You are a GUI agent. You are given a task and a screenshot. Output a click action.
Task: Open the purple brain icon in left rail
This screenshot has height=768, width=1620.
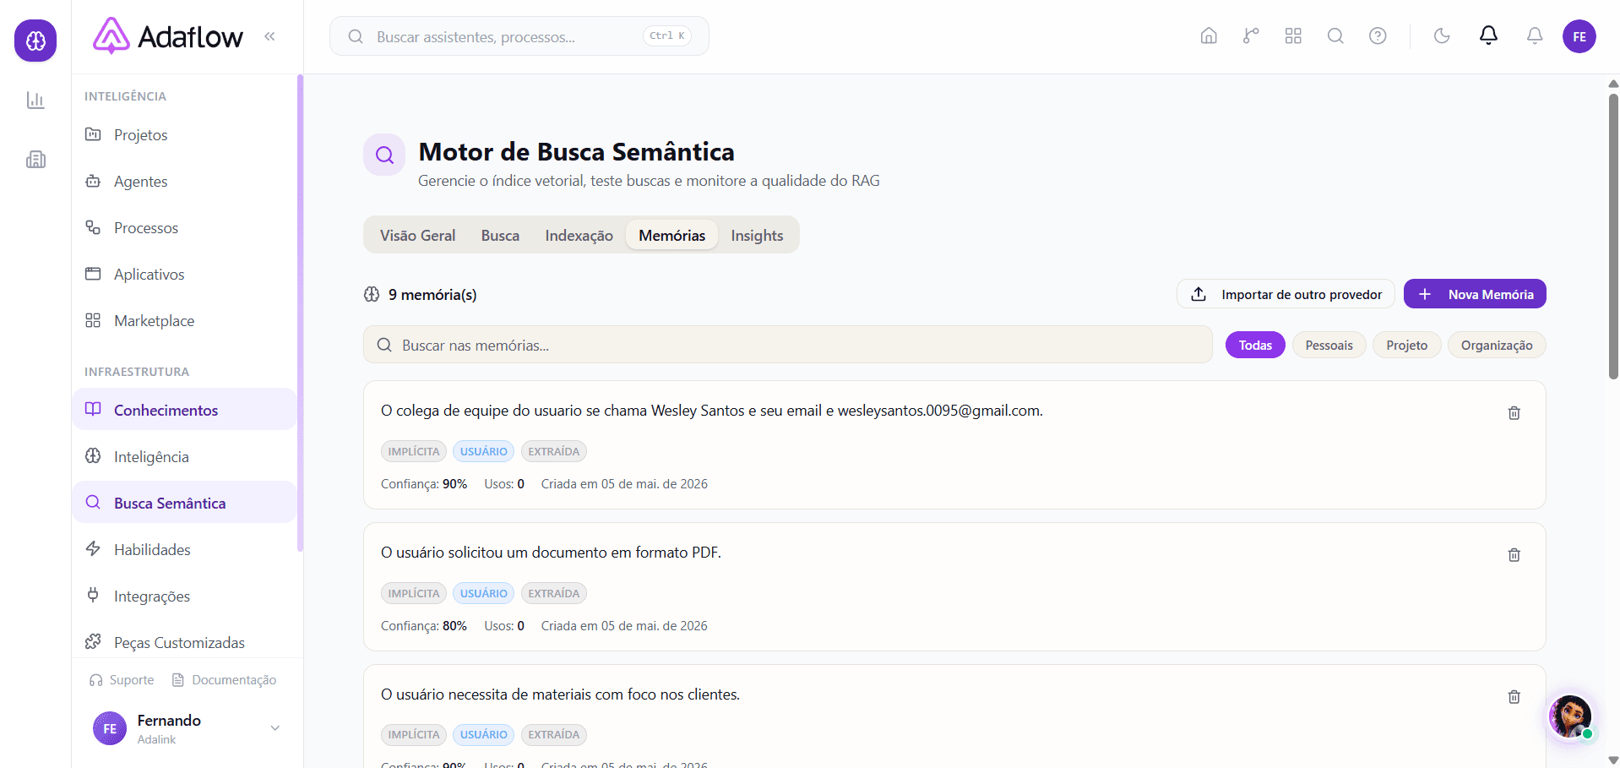(x=35, y=41)
